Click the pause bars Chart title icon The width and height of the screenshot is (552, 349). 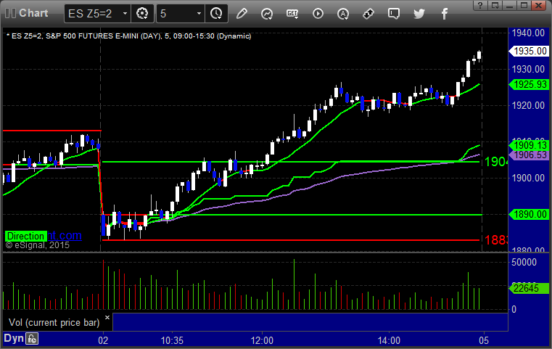point(10,13)
